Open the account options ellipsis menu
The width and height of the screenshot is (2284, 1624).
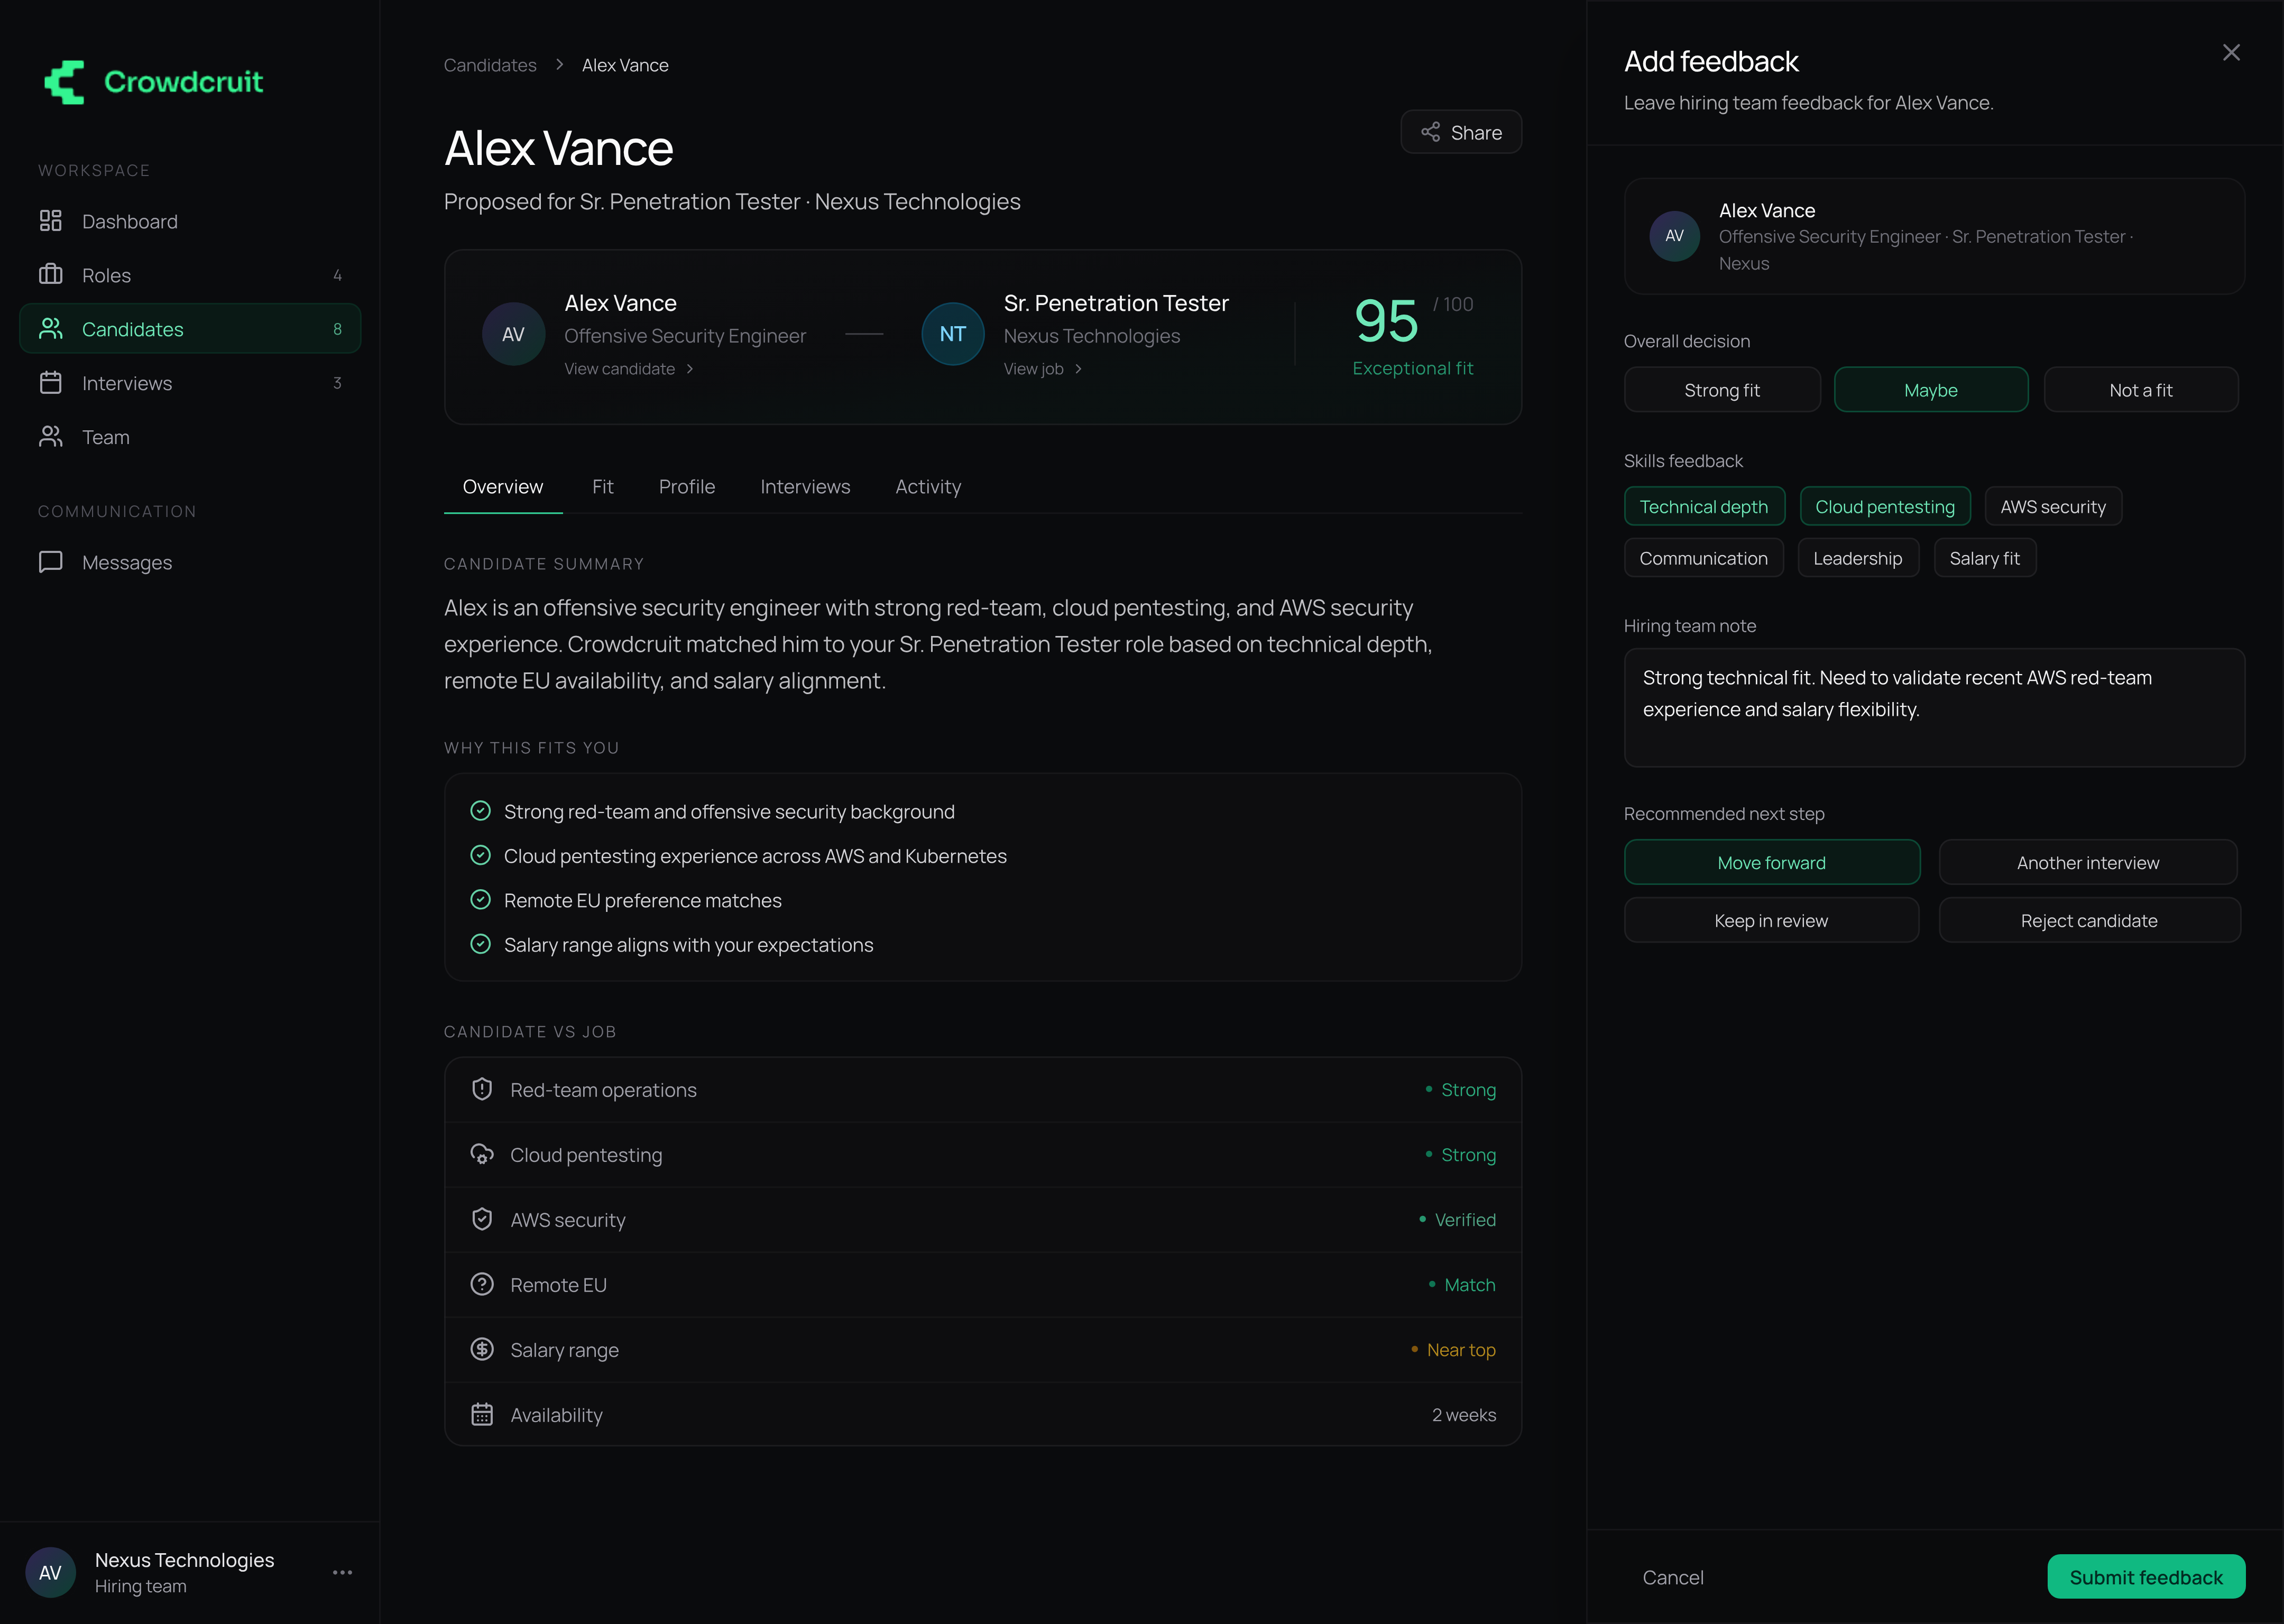coord(342,1572)
